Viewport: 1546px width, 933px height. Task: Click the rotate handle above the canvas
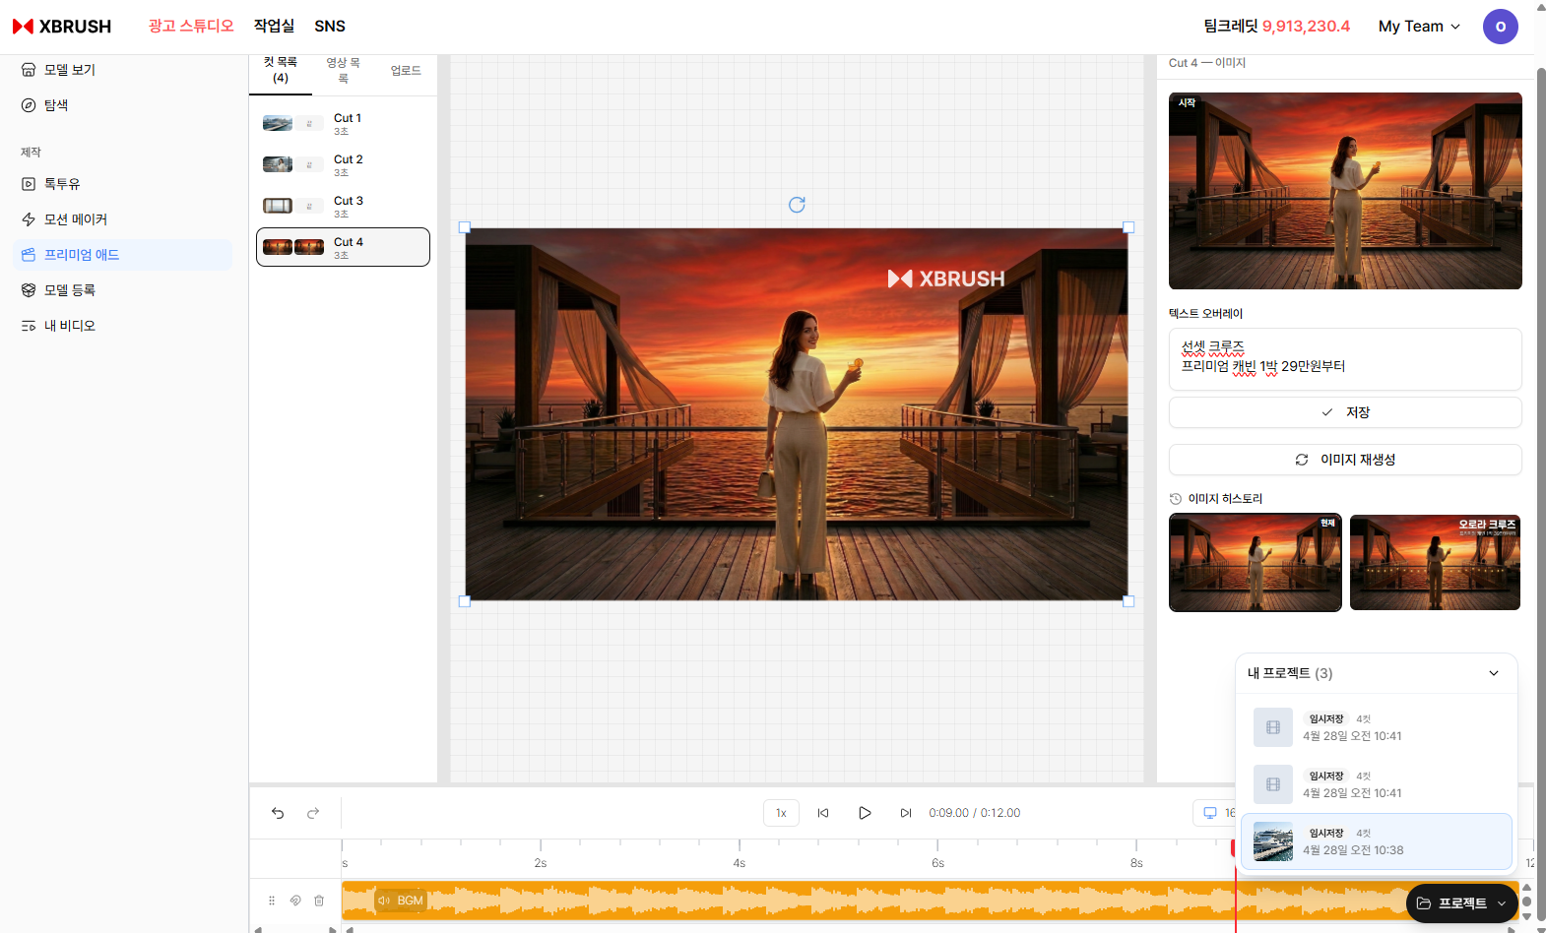pos(797,205)
